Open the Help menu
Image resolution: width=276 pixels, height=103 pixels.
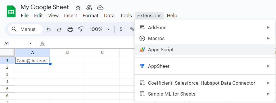point(172,15)
